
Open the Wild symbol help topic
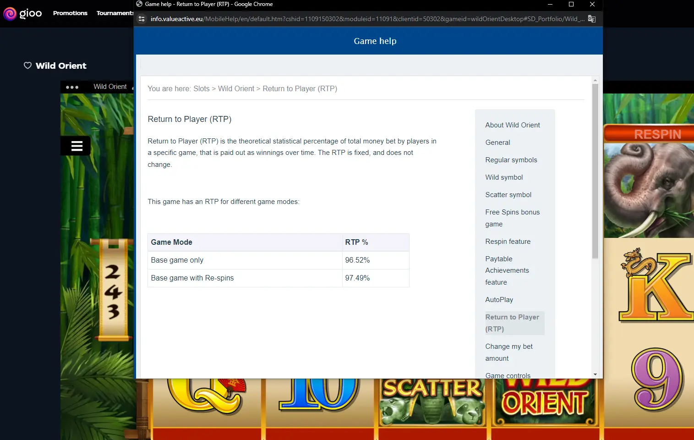point(504,177)
